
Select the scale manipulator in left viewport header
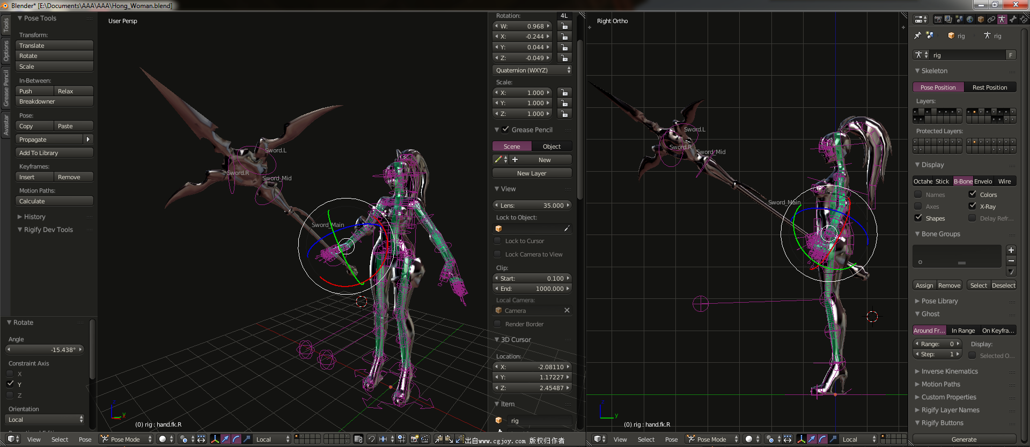[x=247, y=439]
